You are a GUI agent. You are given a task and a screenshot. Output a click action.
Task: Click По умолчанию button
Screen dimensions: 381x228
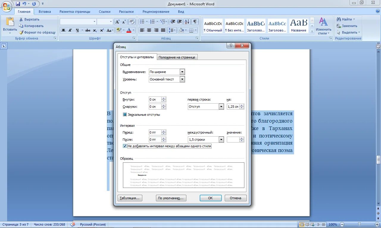click(x=171, y=198)
